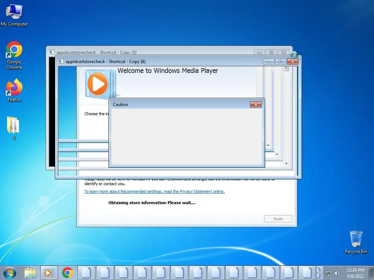Open the Windows Start orb
This screenshot has width=374, height=280.
10,273
